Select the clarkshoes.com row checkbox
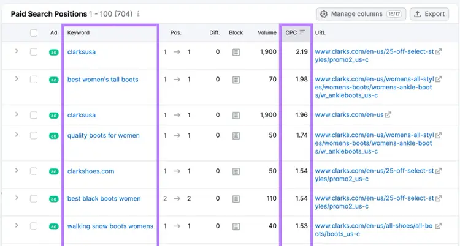Image resolution: width=460 pixels, height=246 pixels. coord(34,171)
